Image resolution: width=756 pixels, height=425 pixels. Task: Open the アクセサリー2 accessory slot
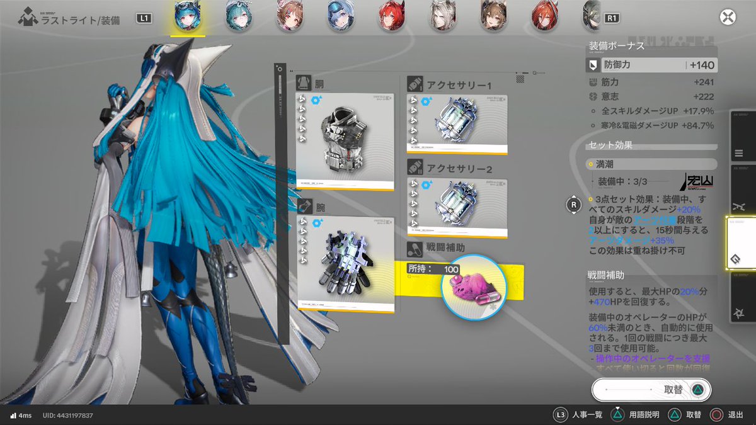tap(457, 208)
